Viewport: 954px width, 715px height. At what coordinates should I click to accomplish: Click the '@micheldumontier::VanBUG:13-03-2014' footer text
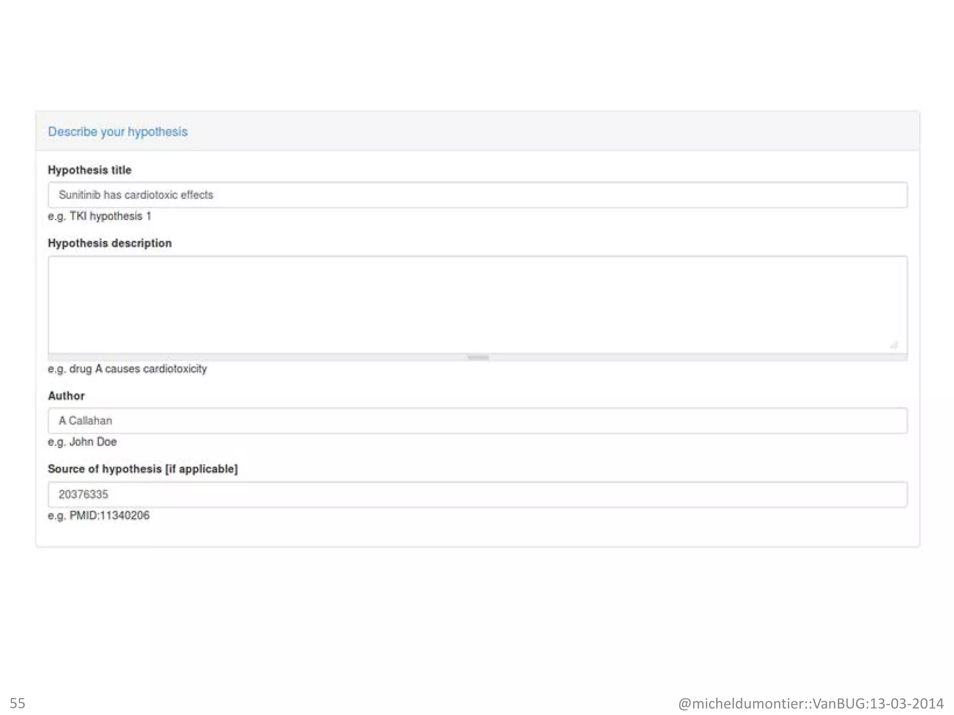click(x=811, y=703)
